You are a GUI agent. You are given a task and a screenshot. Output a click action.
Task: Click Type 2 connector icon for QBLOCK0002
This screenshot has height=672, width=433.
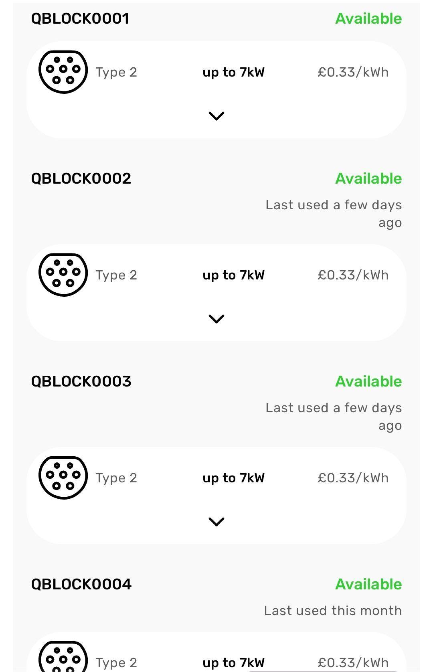(63, 275)
